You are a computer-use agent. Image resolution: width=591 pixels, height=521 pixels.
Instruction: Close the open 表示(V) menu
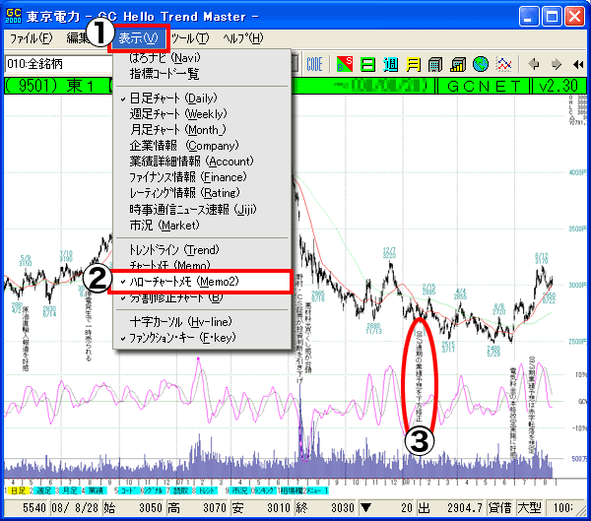(138, 38)
